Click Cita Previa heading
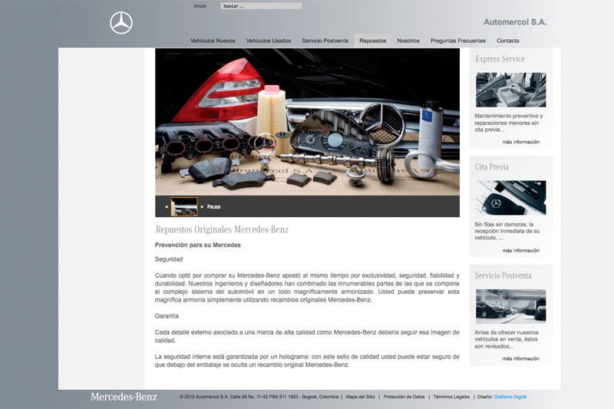 pyautogui.click(x=492, y=167)
